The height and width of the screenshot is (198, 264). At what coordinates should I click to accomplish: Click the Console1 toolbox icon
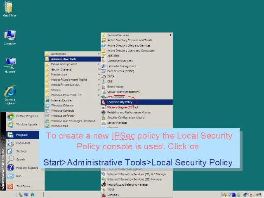(104, 195)
